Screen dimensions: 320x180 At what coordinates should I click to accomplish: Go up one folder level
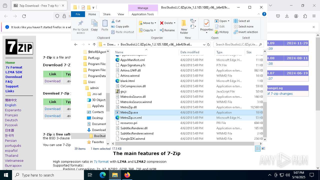pos(94,44)
